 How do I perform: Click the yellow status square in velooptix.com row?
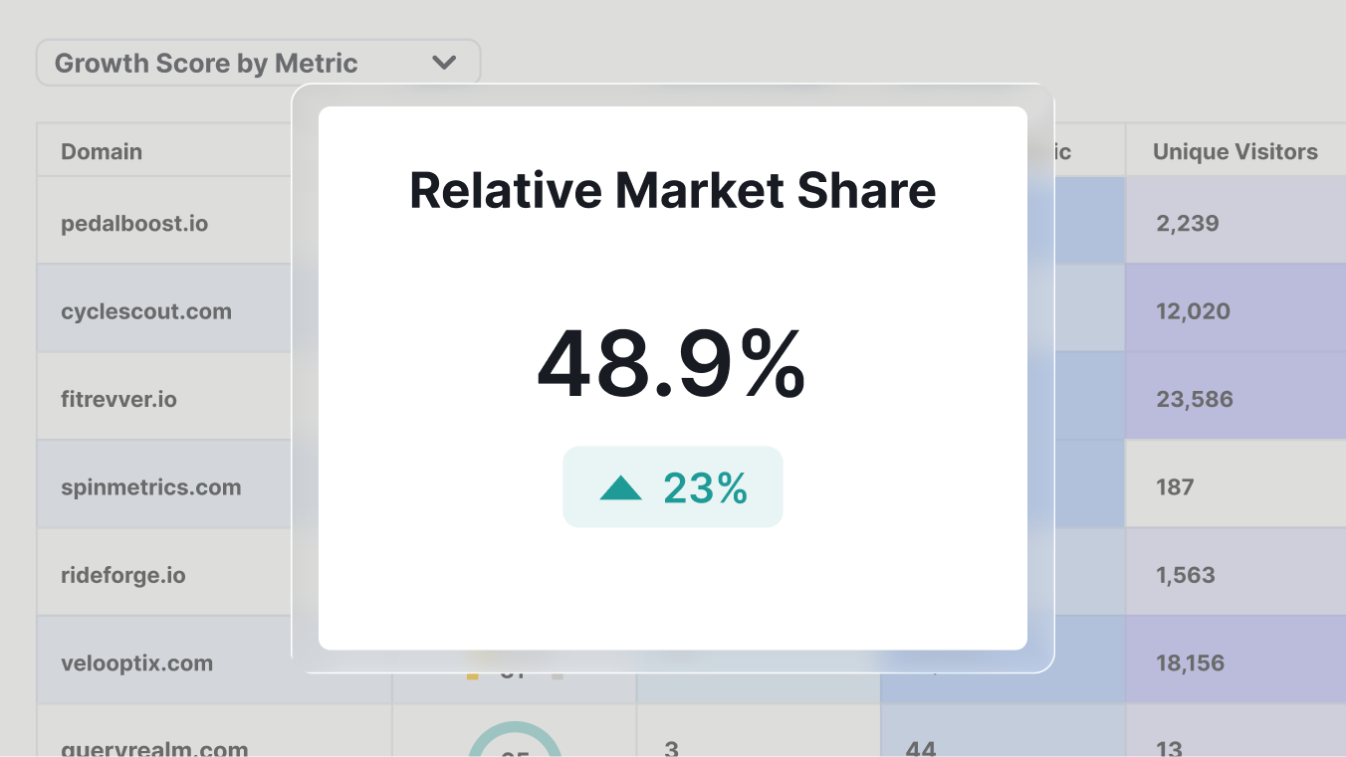(x=472, y=675)
